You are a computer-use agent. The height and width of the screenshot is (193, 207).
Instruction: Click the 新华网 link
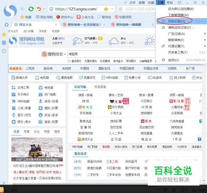coord(48,68)
